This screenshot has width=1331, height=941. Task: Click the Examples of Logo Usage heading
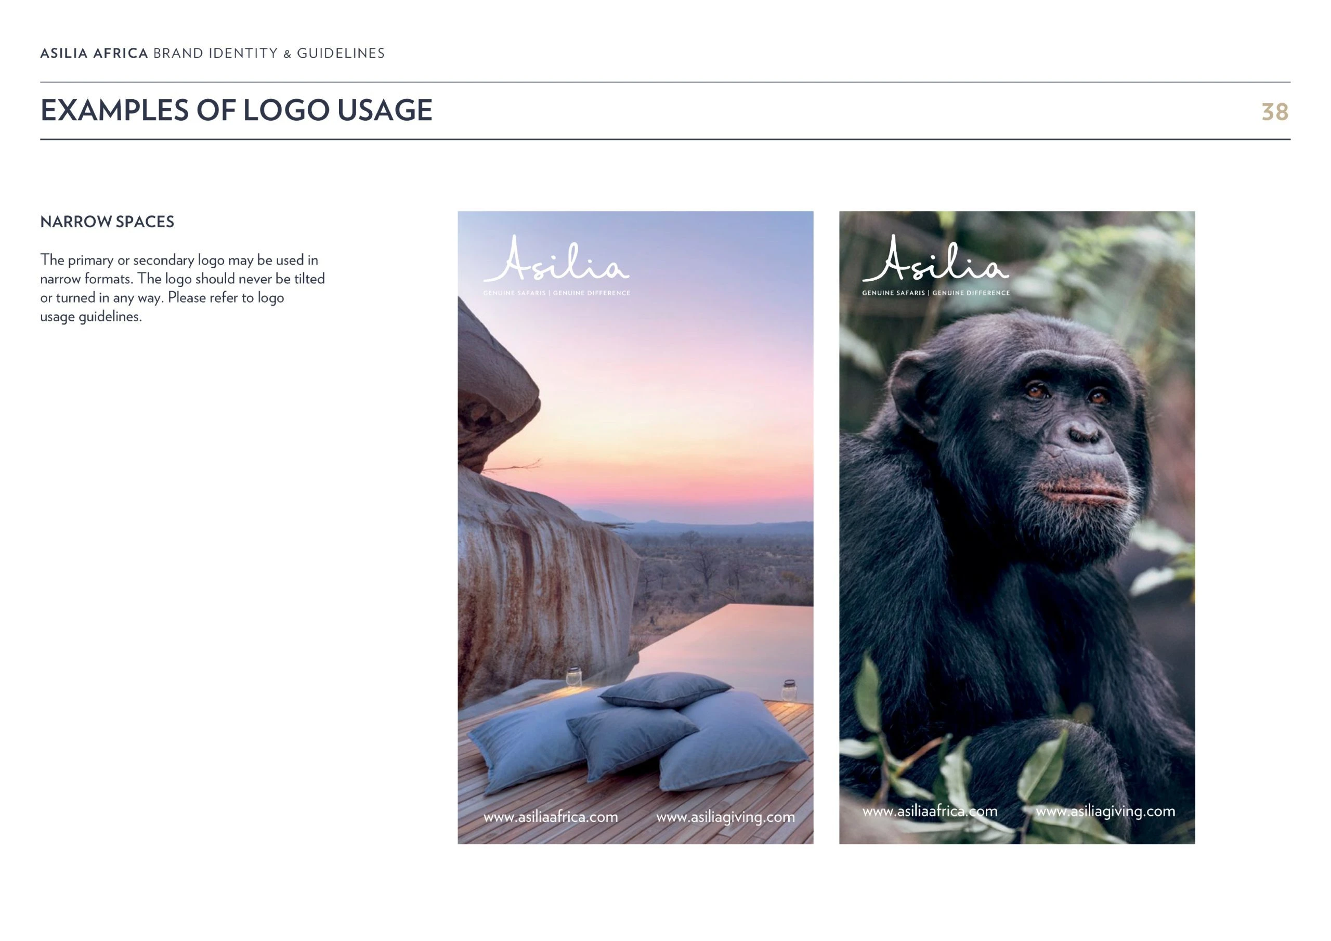point(237,110)
